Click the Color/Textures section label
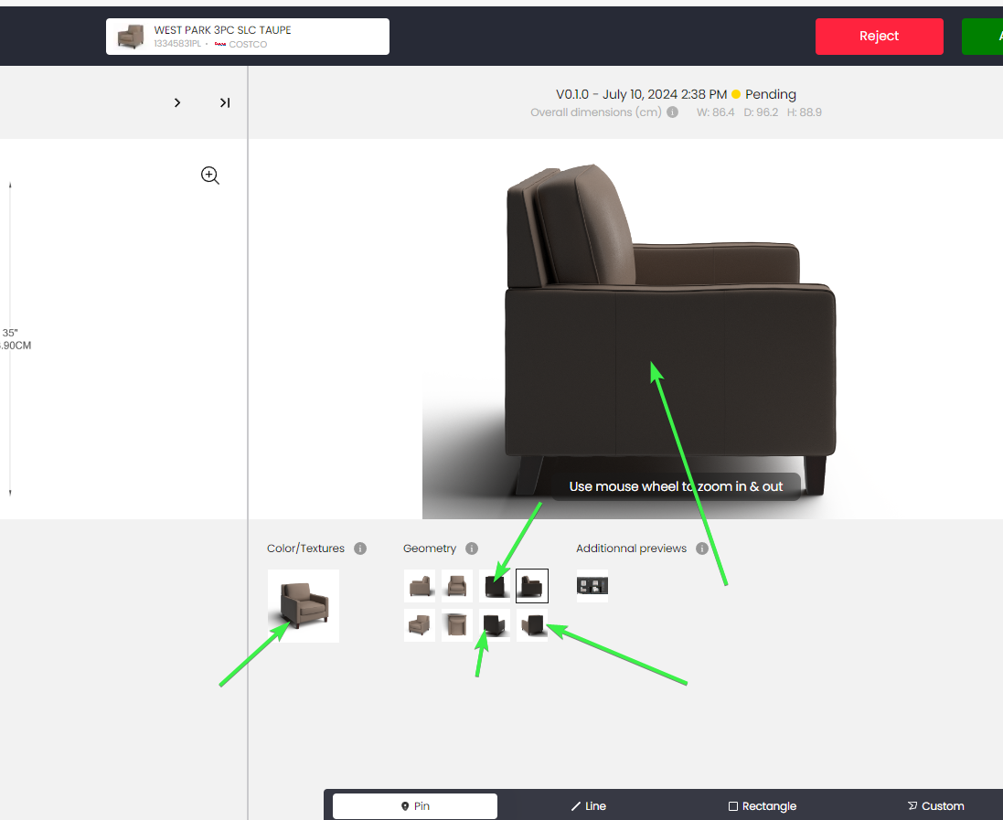This screenshot has width=1003, height=820. (305, 548)
